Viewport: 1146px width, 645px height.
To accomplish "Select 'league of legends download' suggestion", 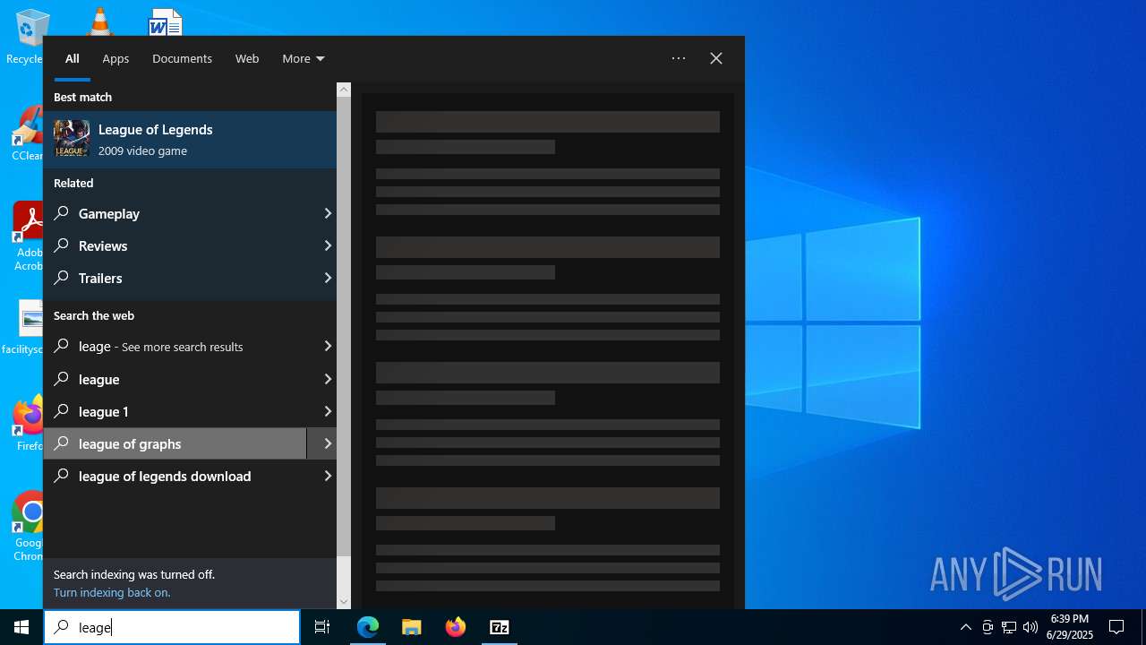I will click(x=175, y=476).
